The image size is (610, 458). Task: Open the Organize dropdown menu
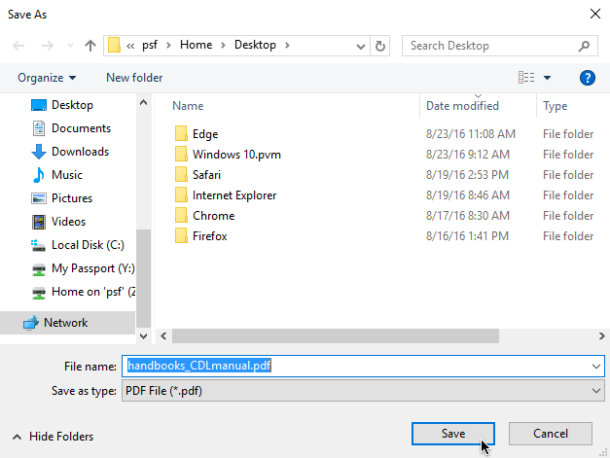tap(47, 78)
